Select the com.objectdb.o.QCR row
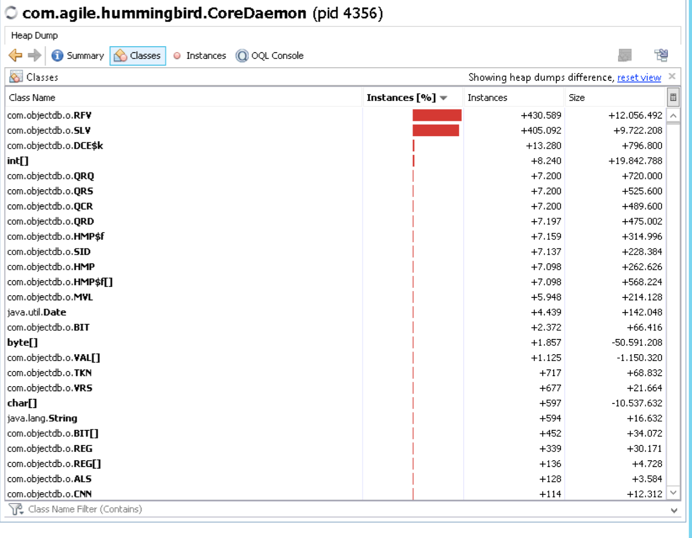This screenshot has width=692, height=538. (335, 206)
